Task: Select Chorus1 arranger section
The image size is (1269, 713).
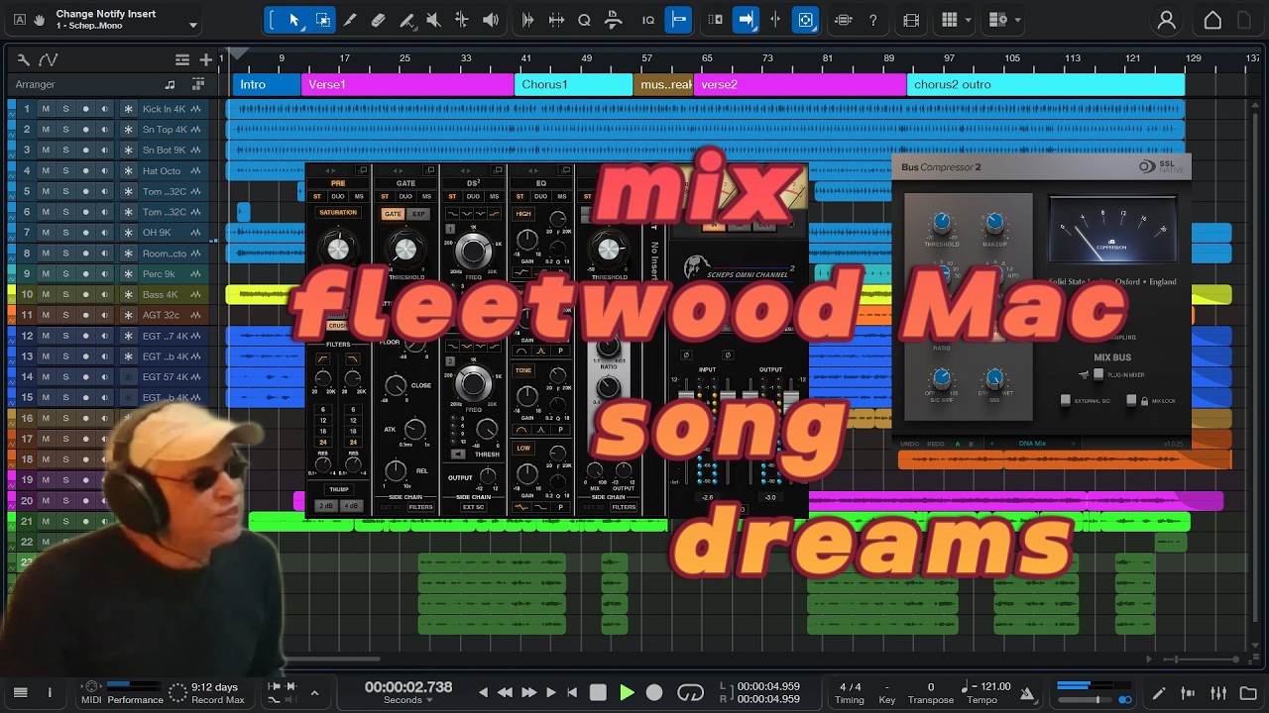Action: click(573, 84)
